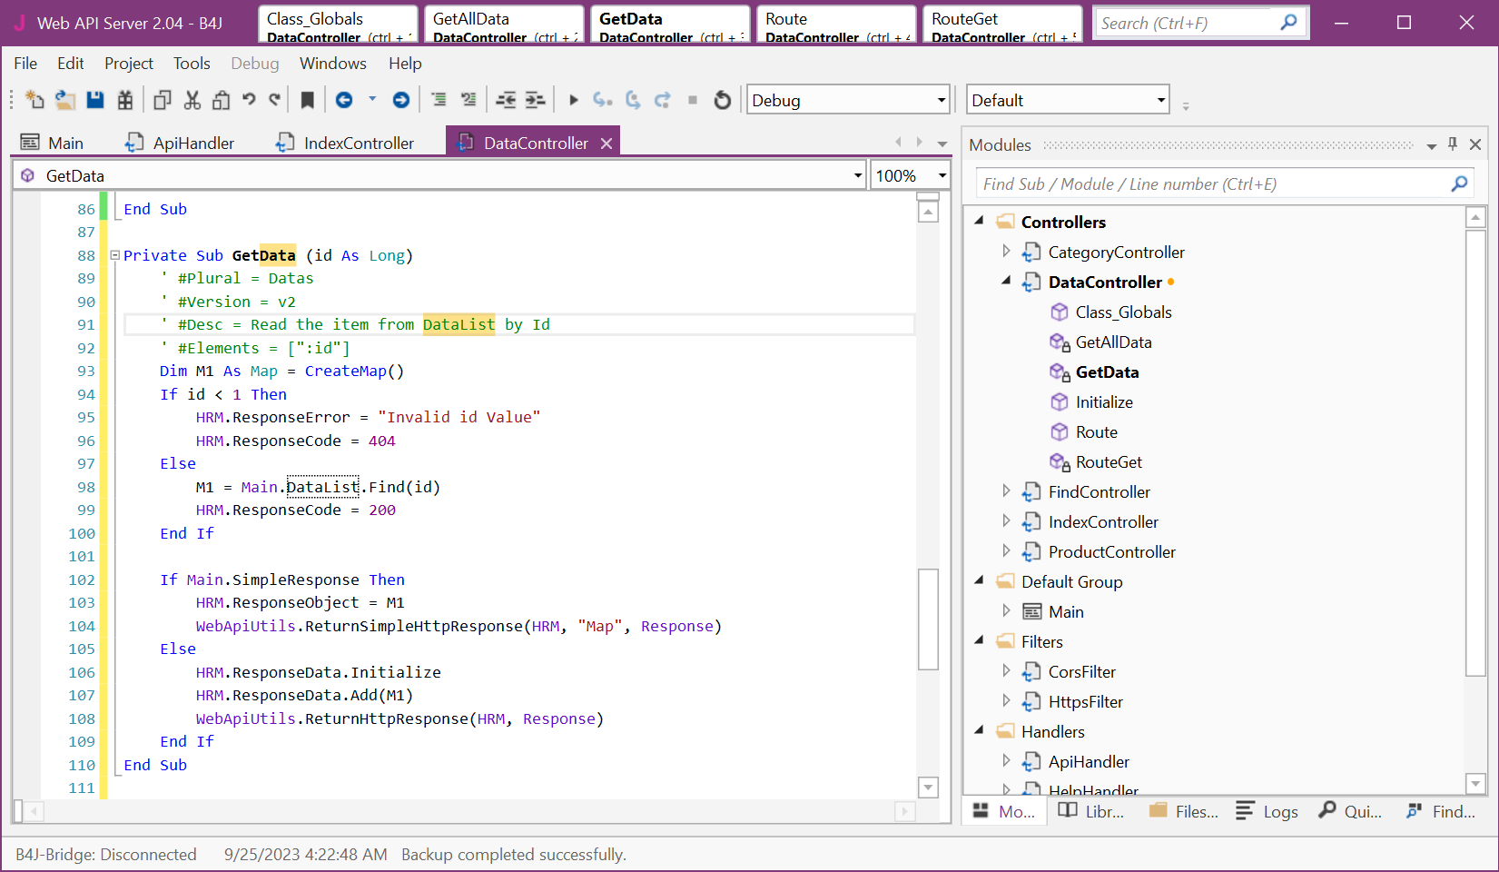Open the Debug build configuration dropdown
Image resolution: width=1499 pixels, height=872 pixels.
[941, 100]
